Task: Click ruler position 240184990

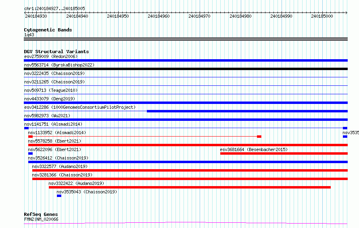Action: click(x=281, y=16)
